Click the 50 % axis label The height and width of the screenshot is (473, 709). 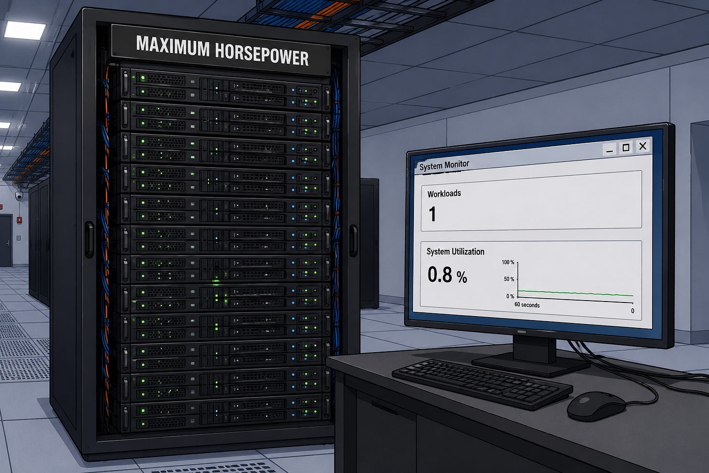(x=509, y=279)
